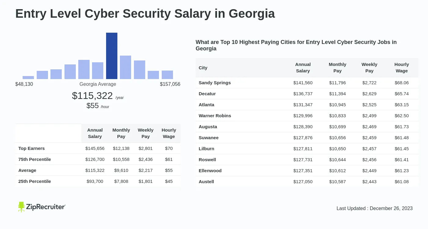Image resolution: width=428 pixels, height=229 pixels.
Task: Click the $115,322 per year average figure
Action: (x=92, y=96)
